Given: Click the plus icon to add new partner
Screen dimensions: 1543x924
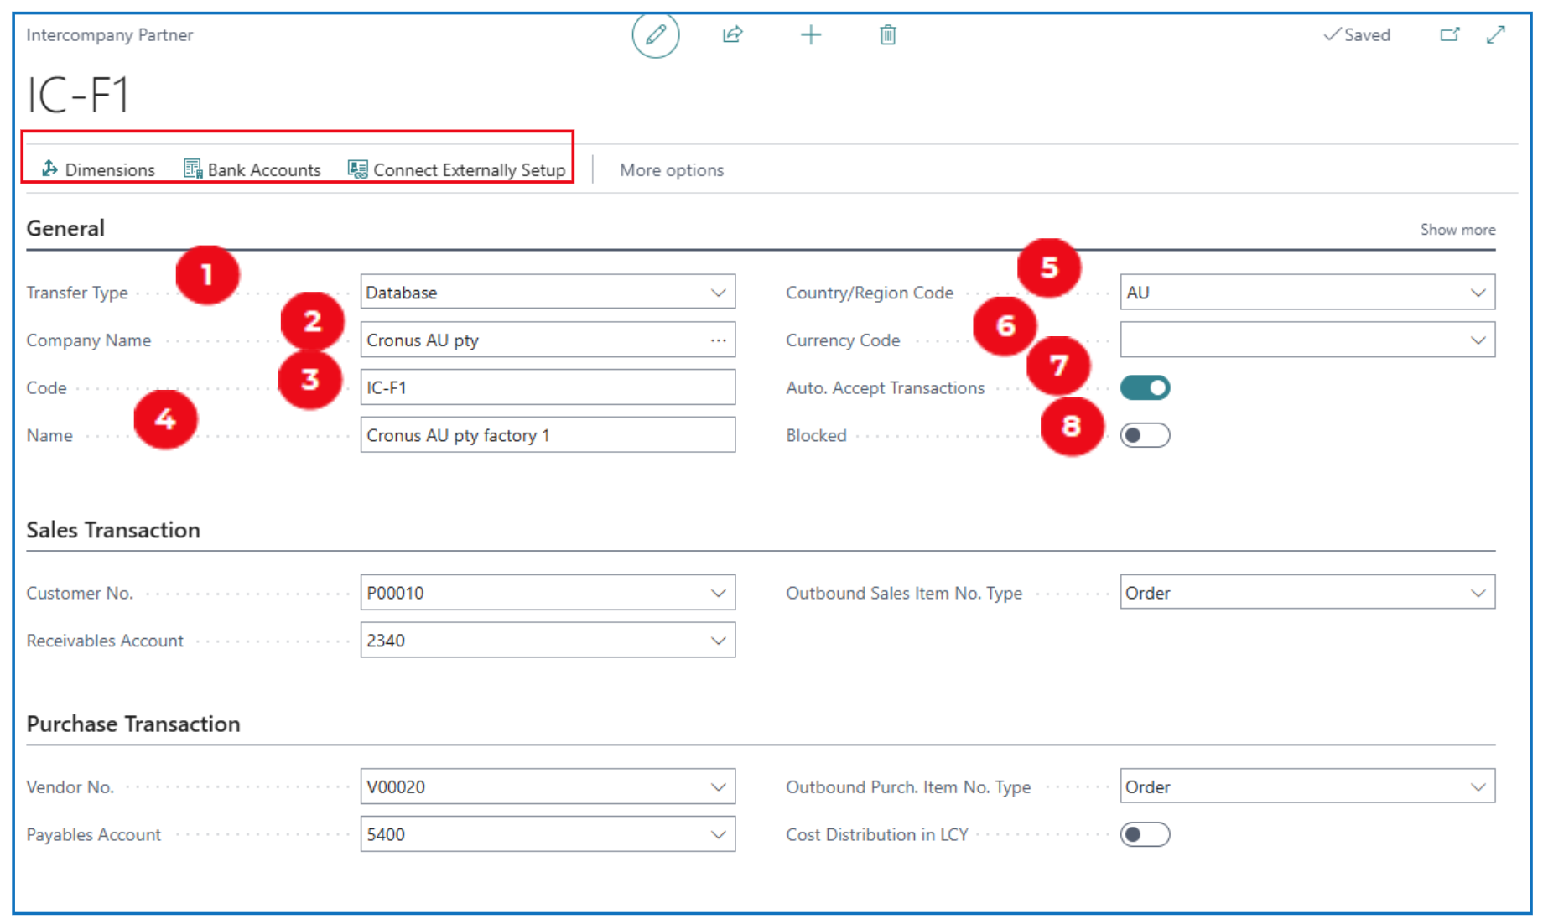Looking at the screenshot, I should [x=810, y=35].
